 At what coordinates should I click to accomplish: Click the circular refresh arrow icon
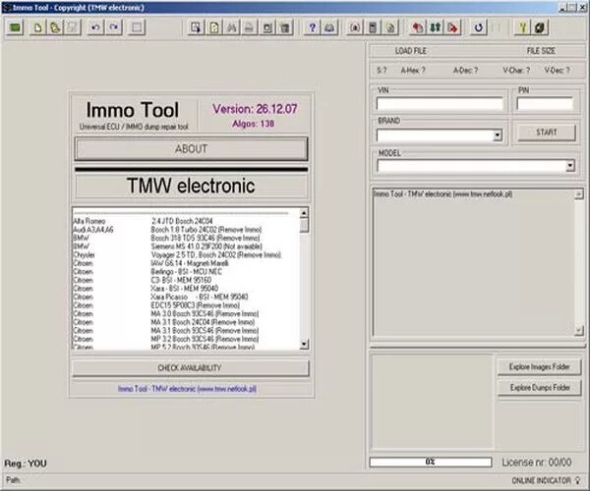(478, 27)
